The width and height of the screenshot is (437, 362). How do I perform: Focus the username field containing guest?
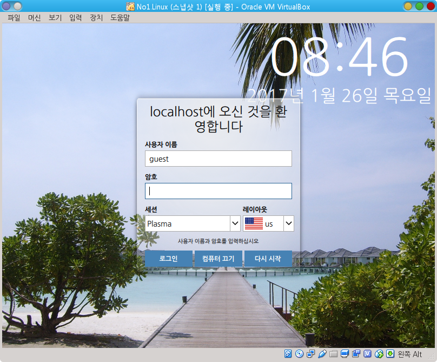point(218,159)
